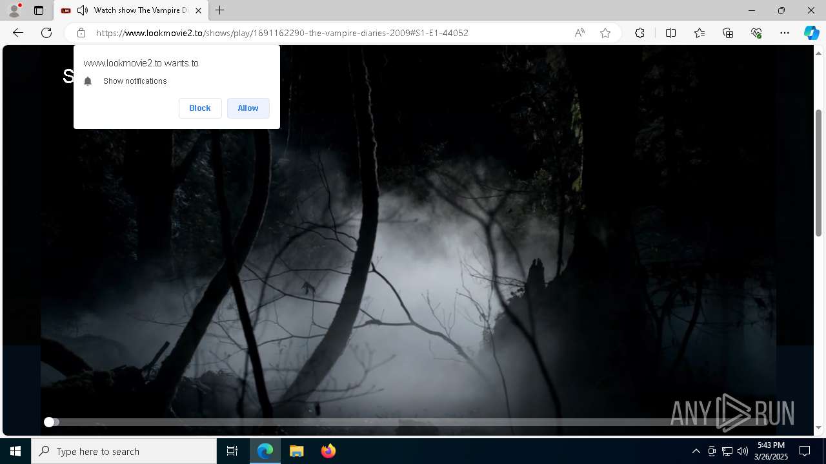Open Split screen view

point(670,33)
